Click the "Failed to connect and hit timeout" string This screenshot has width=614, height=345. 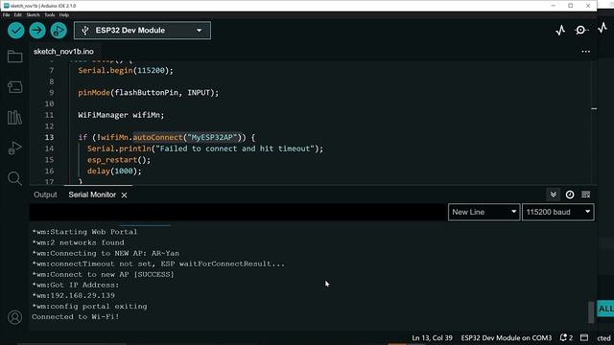(x=235, y=149)
